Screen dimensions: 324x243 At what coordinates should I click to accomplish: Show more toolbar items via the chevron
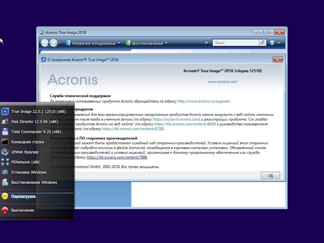206,43
